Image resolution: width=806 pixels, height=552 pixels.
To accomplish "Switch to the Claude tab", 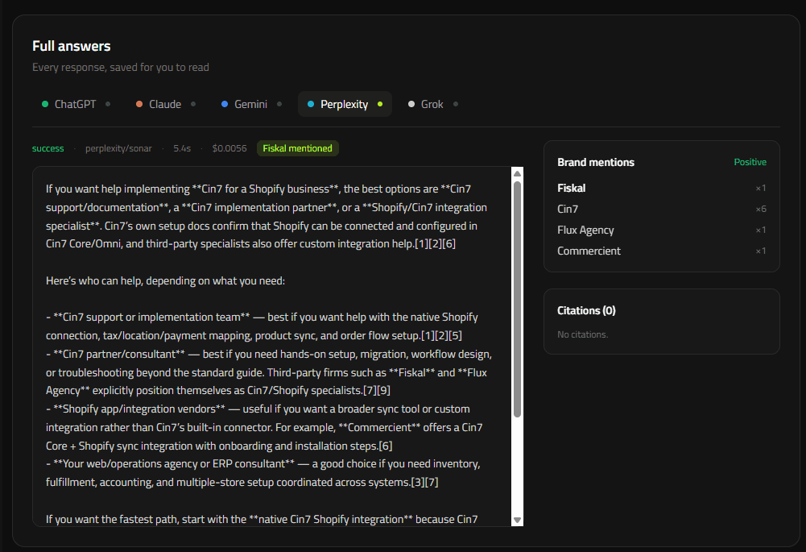I will pyautogui.click(x=166, y=104).
